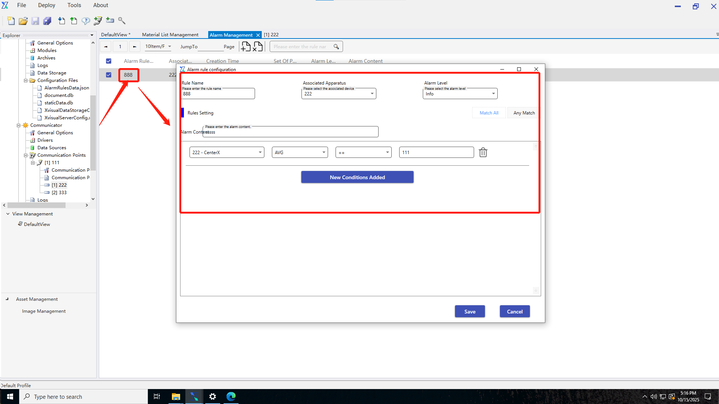Click the magic wand toolbar icon
Viewport: 719px width, 404px height.
(x=122, y=21)
